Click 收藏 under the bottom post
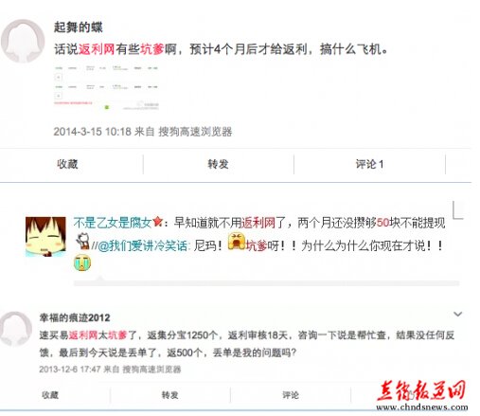 50,395
